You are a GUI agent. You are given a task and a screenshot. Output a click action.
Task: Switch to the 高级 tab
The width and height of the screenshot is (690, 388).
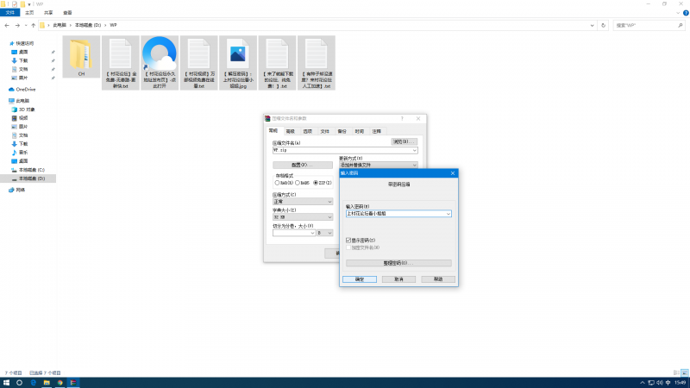tap(290, 131)
